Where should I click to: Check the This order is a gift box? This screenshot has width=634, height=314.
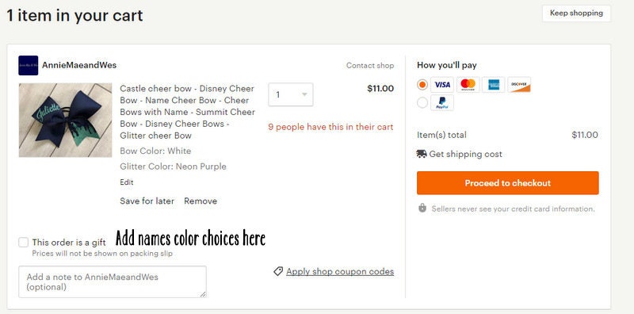24,243
